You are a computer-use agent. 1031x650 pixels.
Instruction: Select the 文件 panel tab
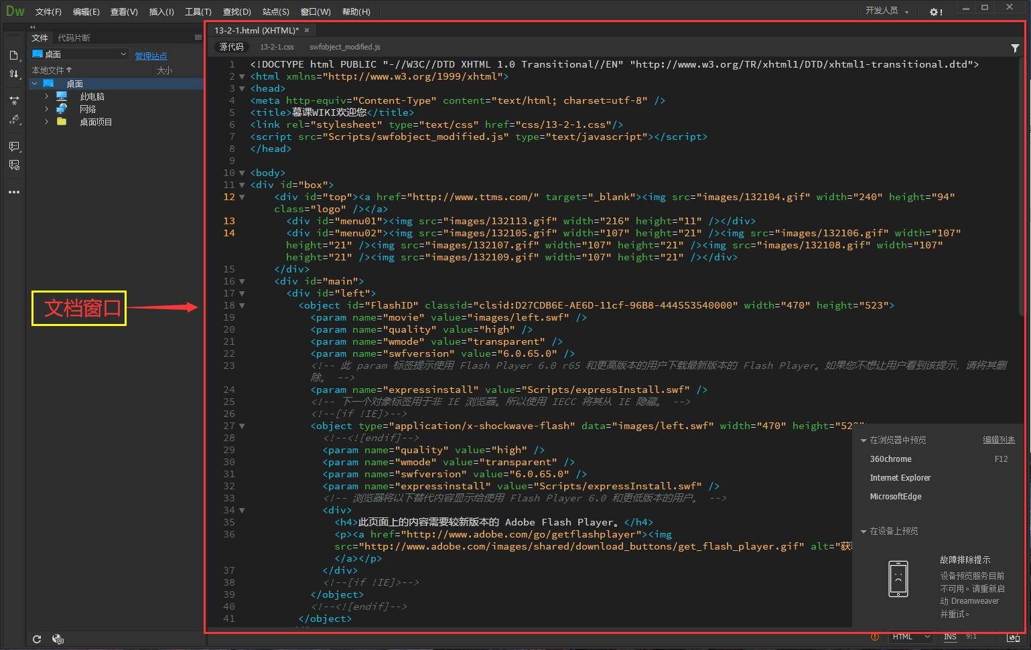[x=40, y=37]
